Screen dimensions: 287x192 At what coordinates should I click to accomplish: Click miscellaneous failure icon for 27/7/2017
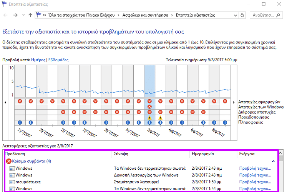coord(85,112)
